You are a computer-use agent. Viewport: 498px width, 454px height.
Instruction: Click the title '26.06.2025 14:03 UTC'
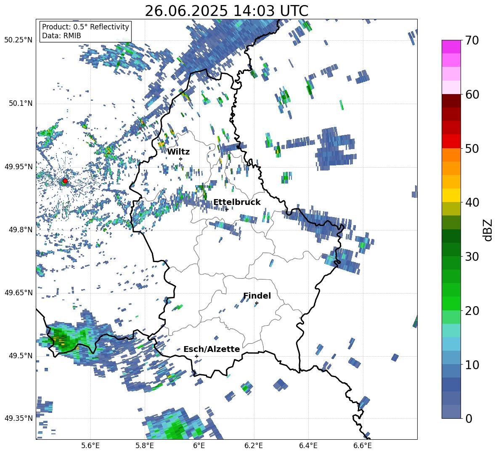click(x=226, y=11)
